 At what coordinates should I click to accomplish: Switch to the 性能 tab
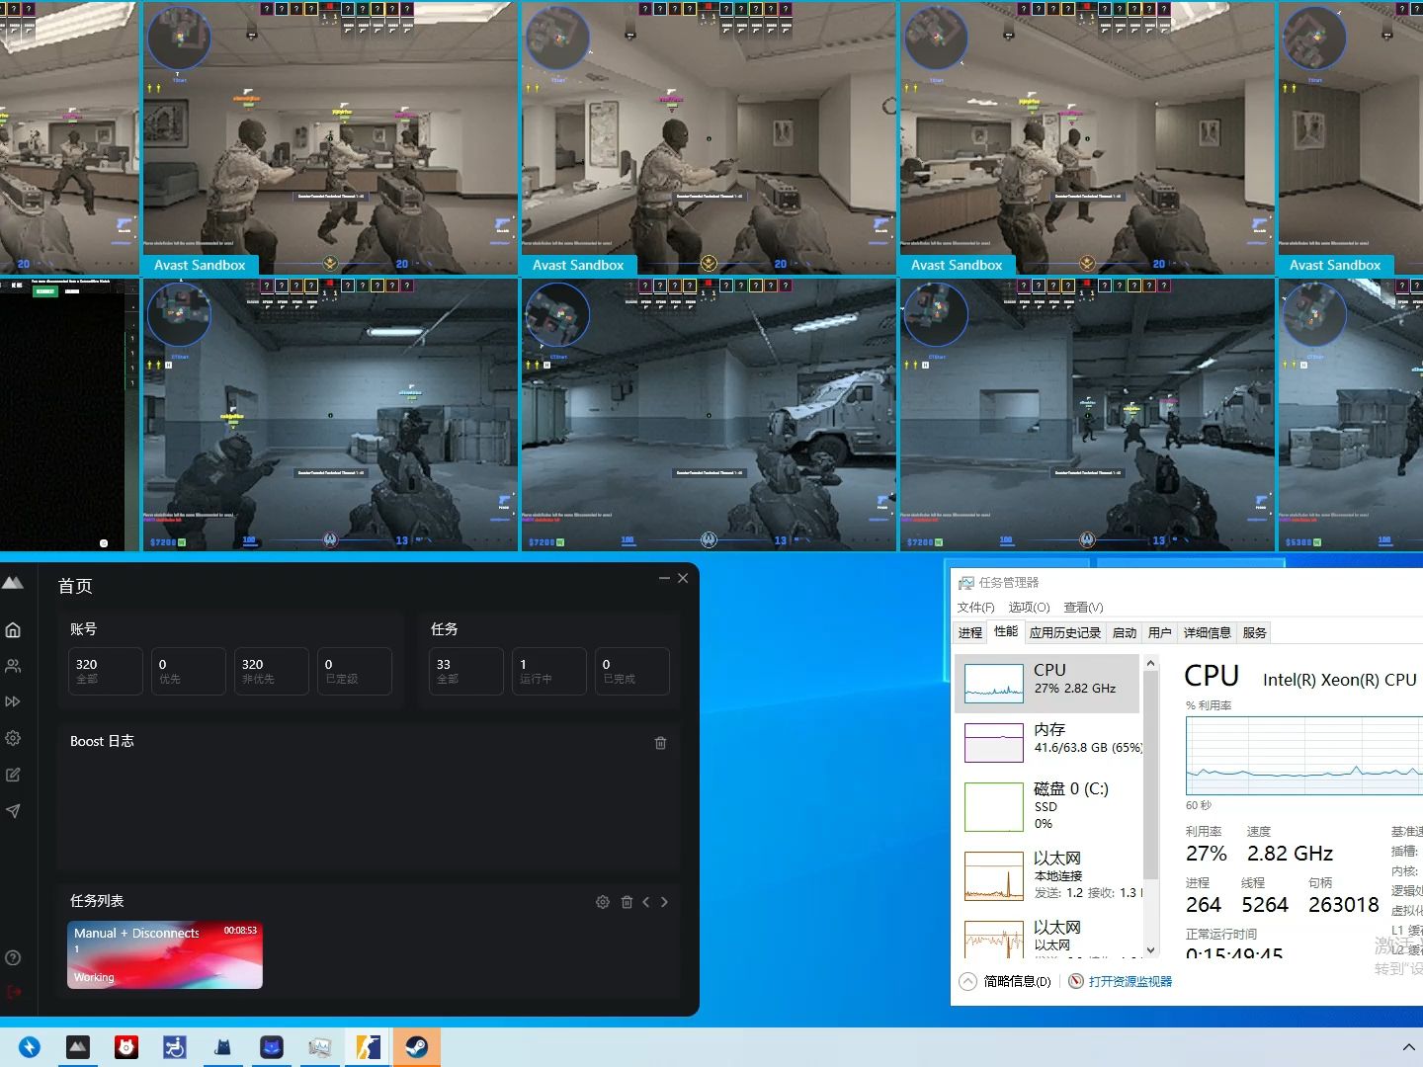tap(1006, 632)
